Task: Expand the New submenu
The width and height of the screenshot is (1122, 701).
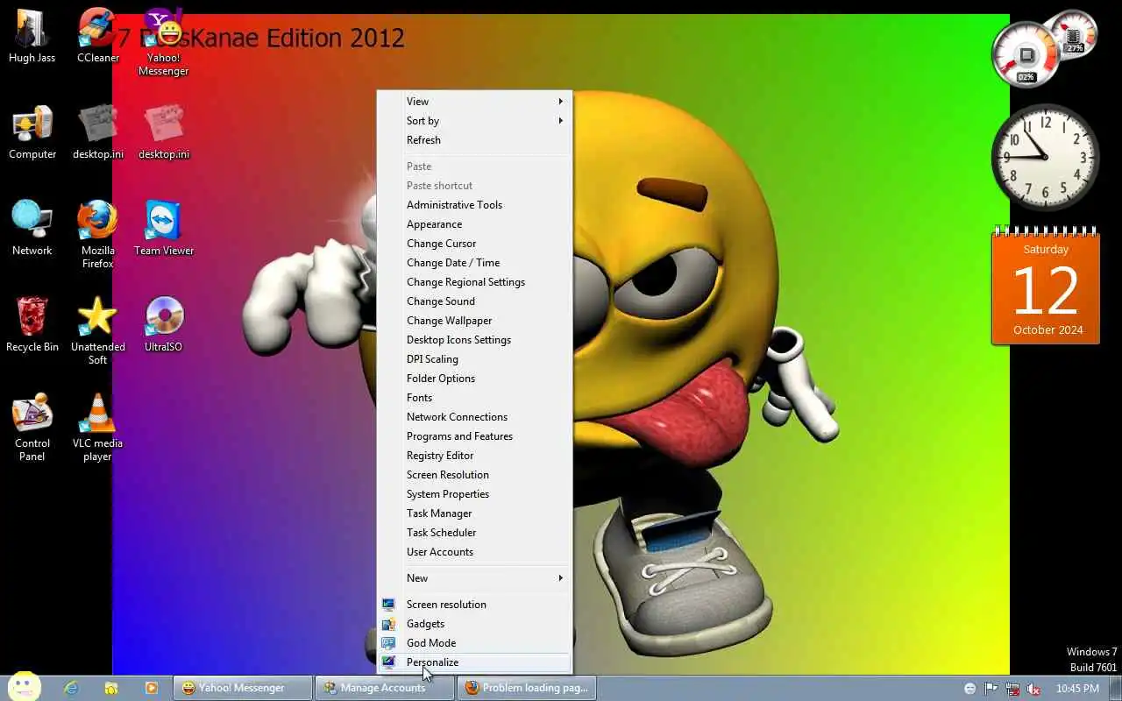Action: 474,578
